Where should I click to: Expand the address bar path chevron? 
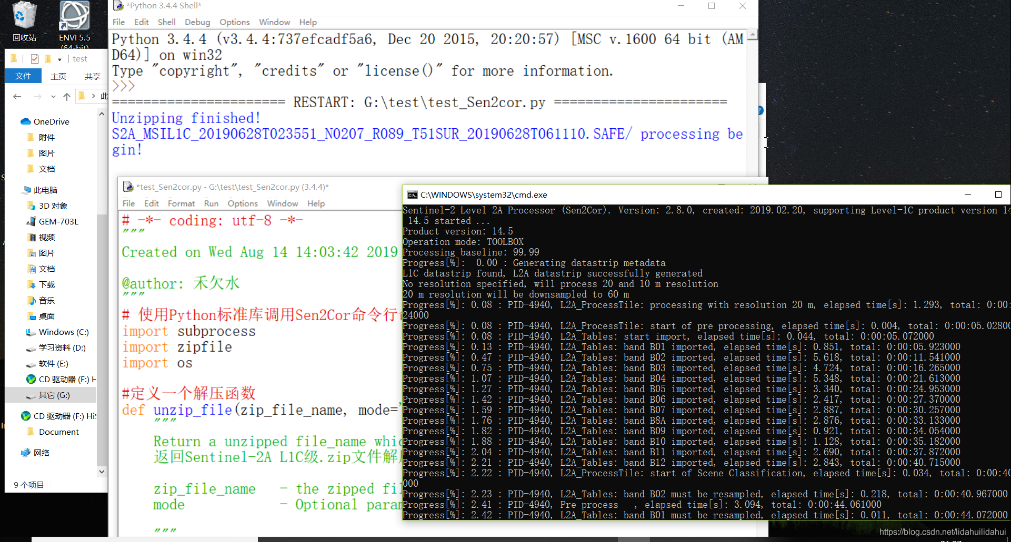click(x=93, y=96)
